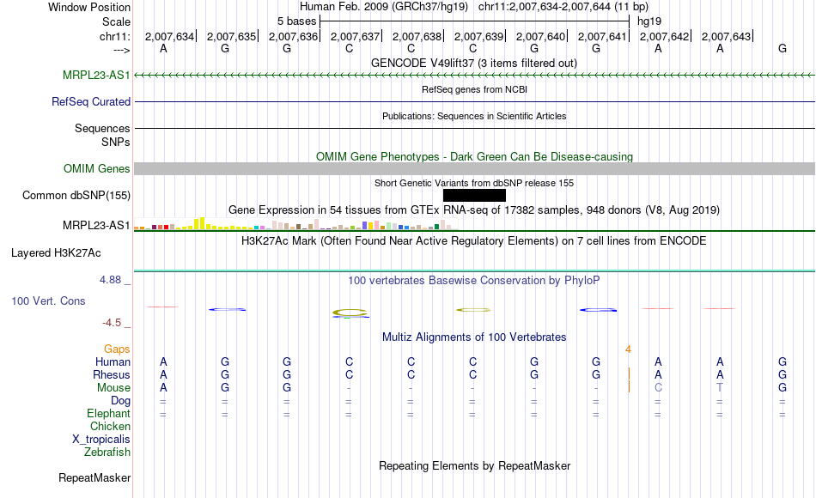Select the black MRPL23-AS1 GTEx label
Viewport: 816px width, 498px height.
pos(96,225)
